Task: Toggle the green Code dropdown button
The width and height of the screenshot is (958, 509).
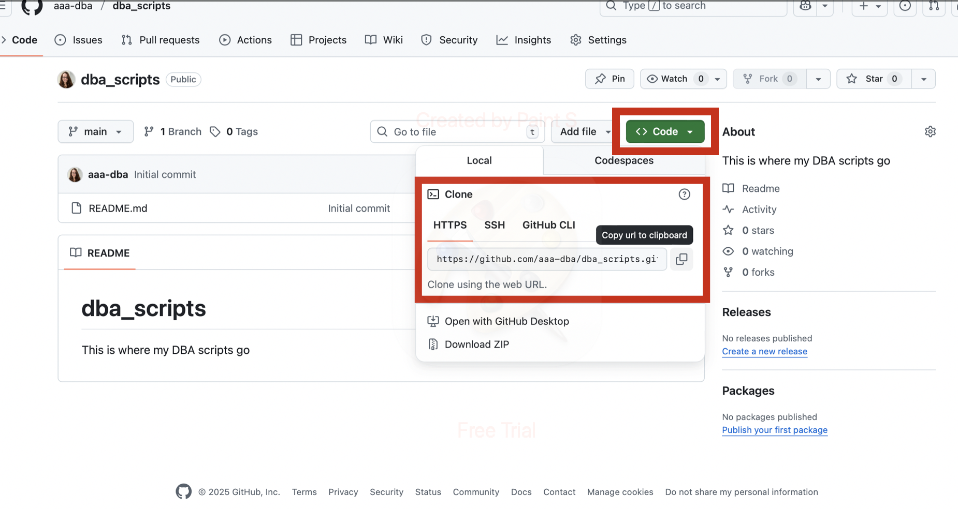Action: [x=665, y=131]
